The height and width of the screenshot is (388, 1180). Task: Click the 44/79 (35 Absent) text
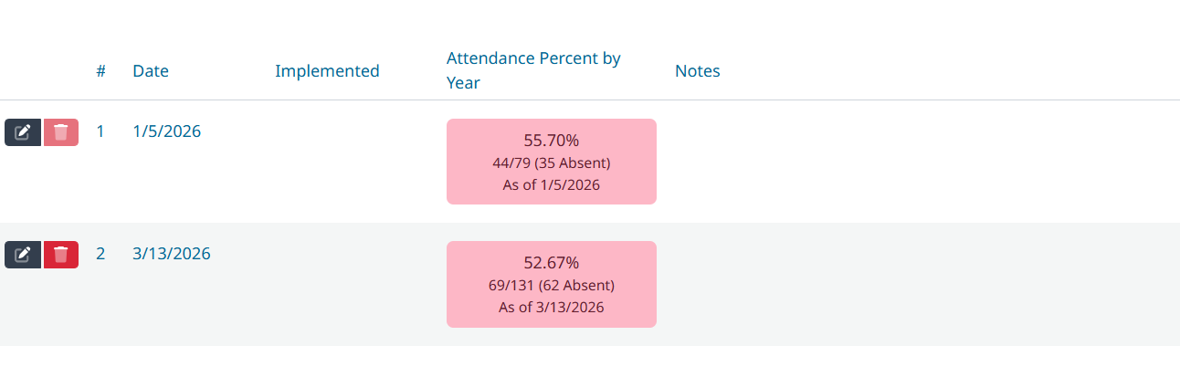coord(552,163)
